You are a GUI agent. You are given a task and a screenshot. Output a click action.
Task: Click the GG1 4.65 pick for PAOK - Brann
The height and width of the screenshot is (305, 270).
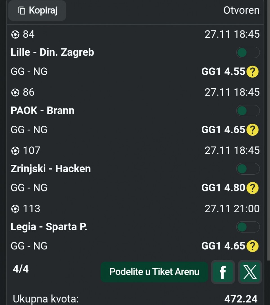223,130
